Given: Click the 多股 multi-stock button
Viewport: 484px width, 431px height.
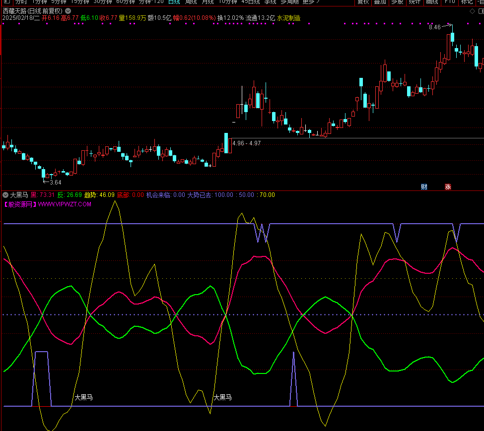Looking at the screenshot, I should coord(397,2).
